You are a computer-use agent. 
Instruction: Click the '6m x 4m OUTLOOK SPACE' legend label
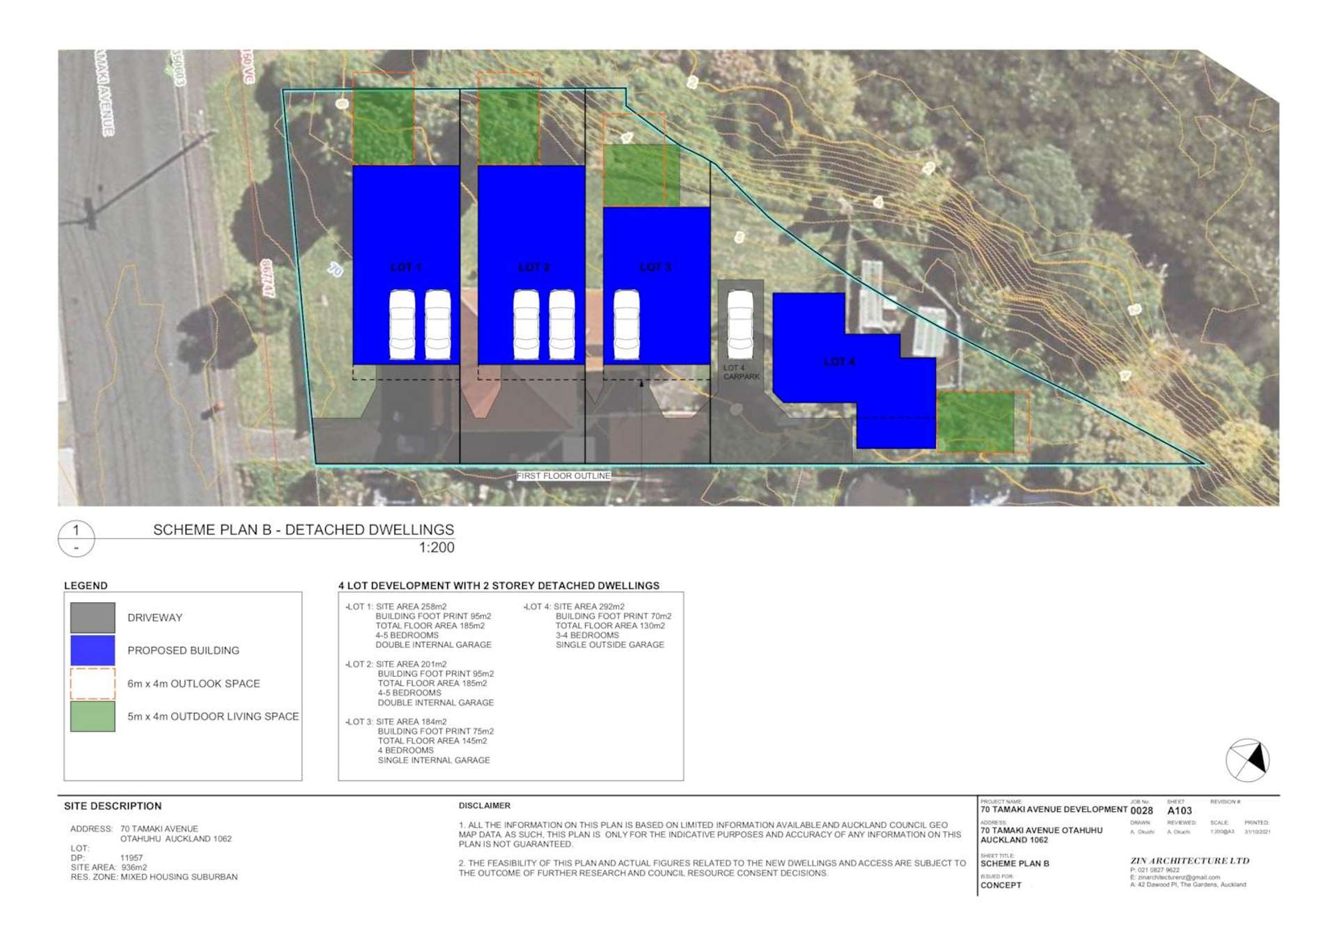(194, 684)
